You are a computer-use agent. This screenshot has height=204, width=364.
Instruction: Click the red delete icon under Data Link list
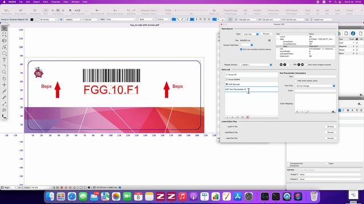click(248, 117)
